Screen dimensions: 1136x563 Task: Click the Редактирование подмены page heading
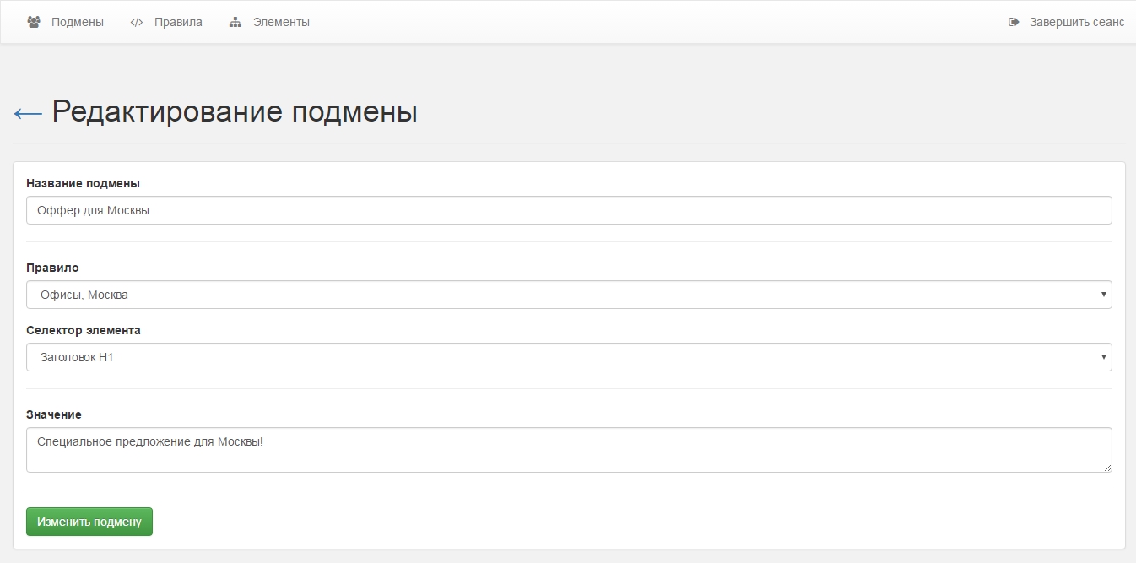click(235, 112)
